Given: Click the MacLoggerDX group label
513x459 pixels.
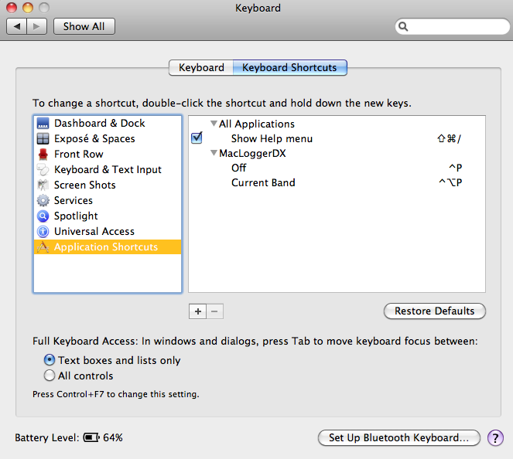Looking at the screenshot, I should (x=252, y=153).
